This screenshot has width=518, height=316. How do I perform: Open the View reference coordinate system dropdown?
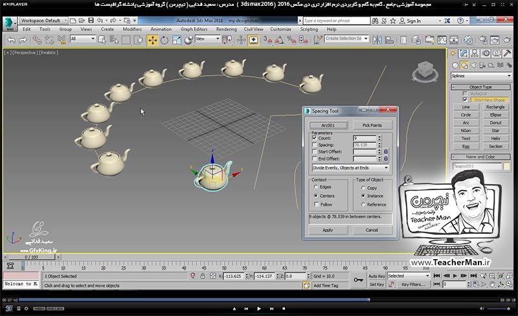[x=207, y=39]
